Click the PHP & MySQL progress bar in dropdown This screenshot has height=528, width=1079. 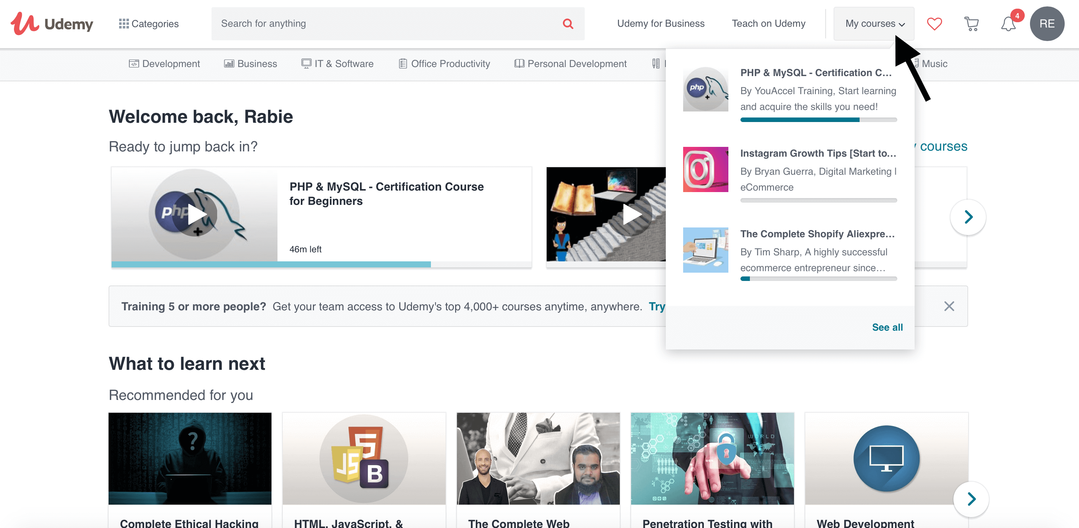818,120
